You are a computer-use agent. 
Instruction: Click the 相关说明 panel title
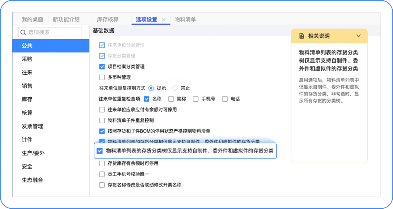(x=319, y=36)
